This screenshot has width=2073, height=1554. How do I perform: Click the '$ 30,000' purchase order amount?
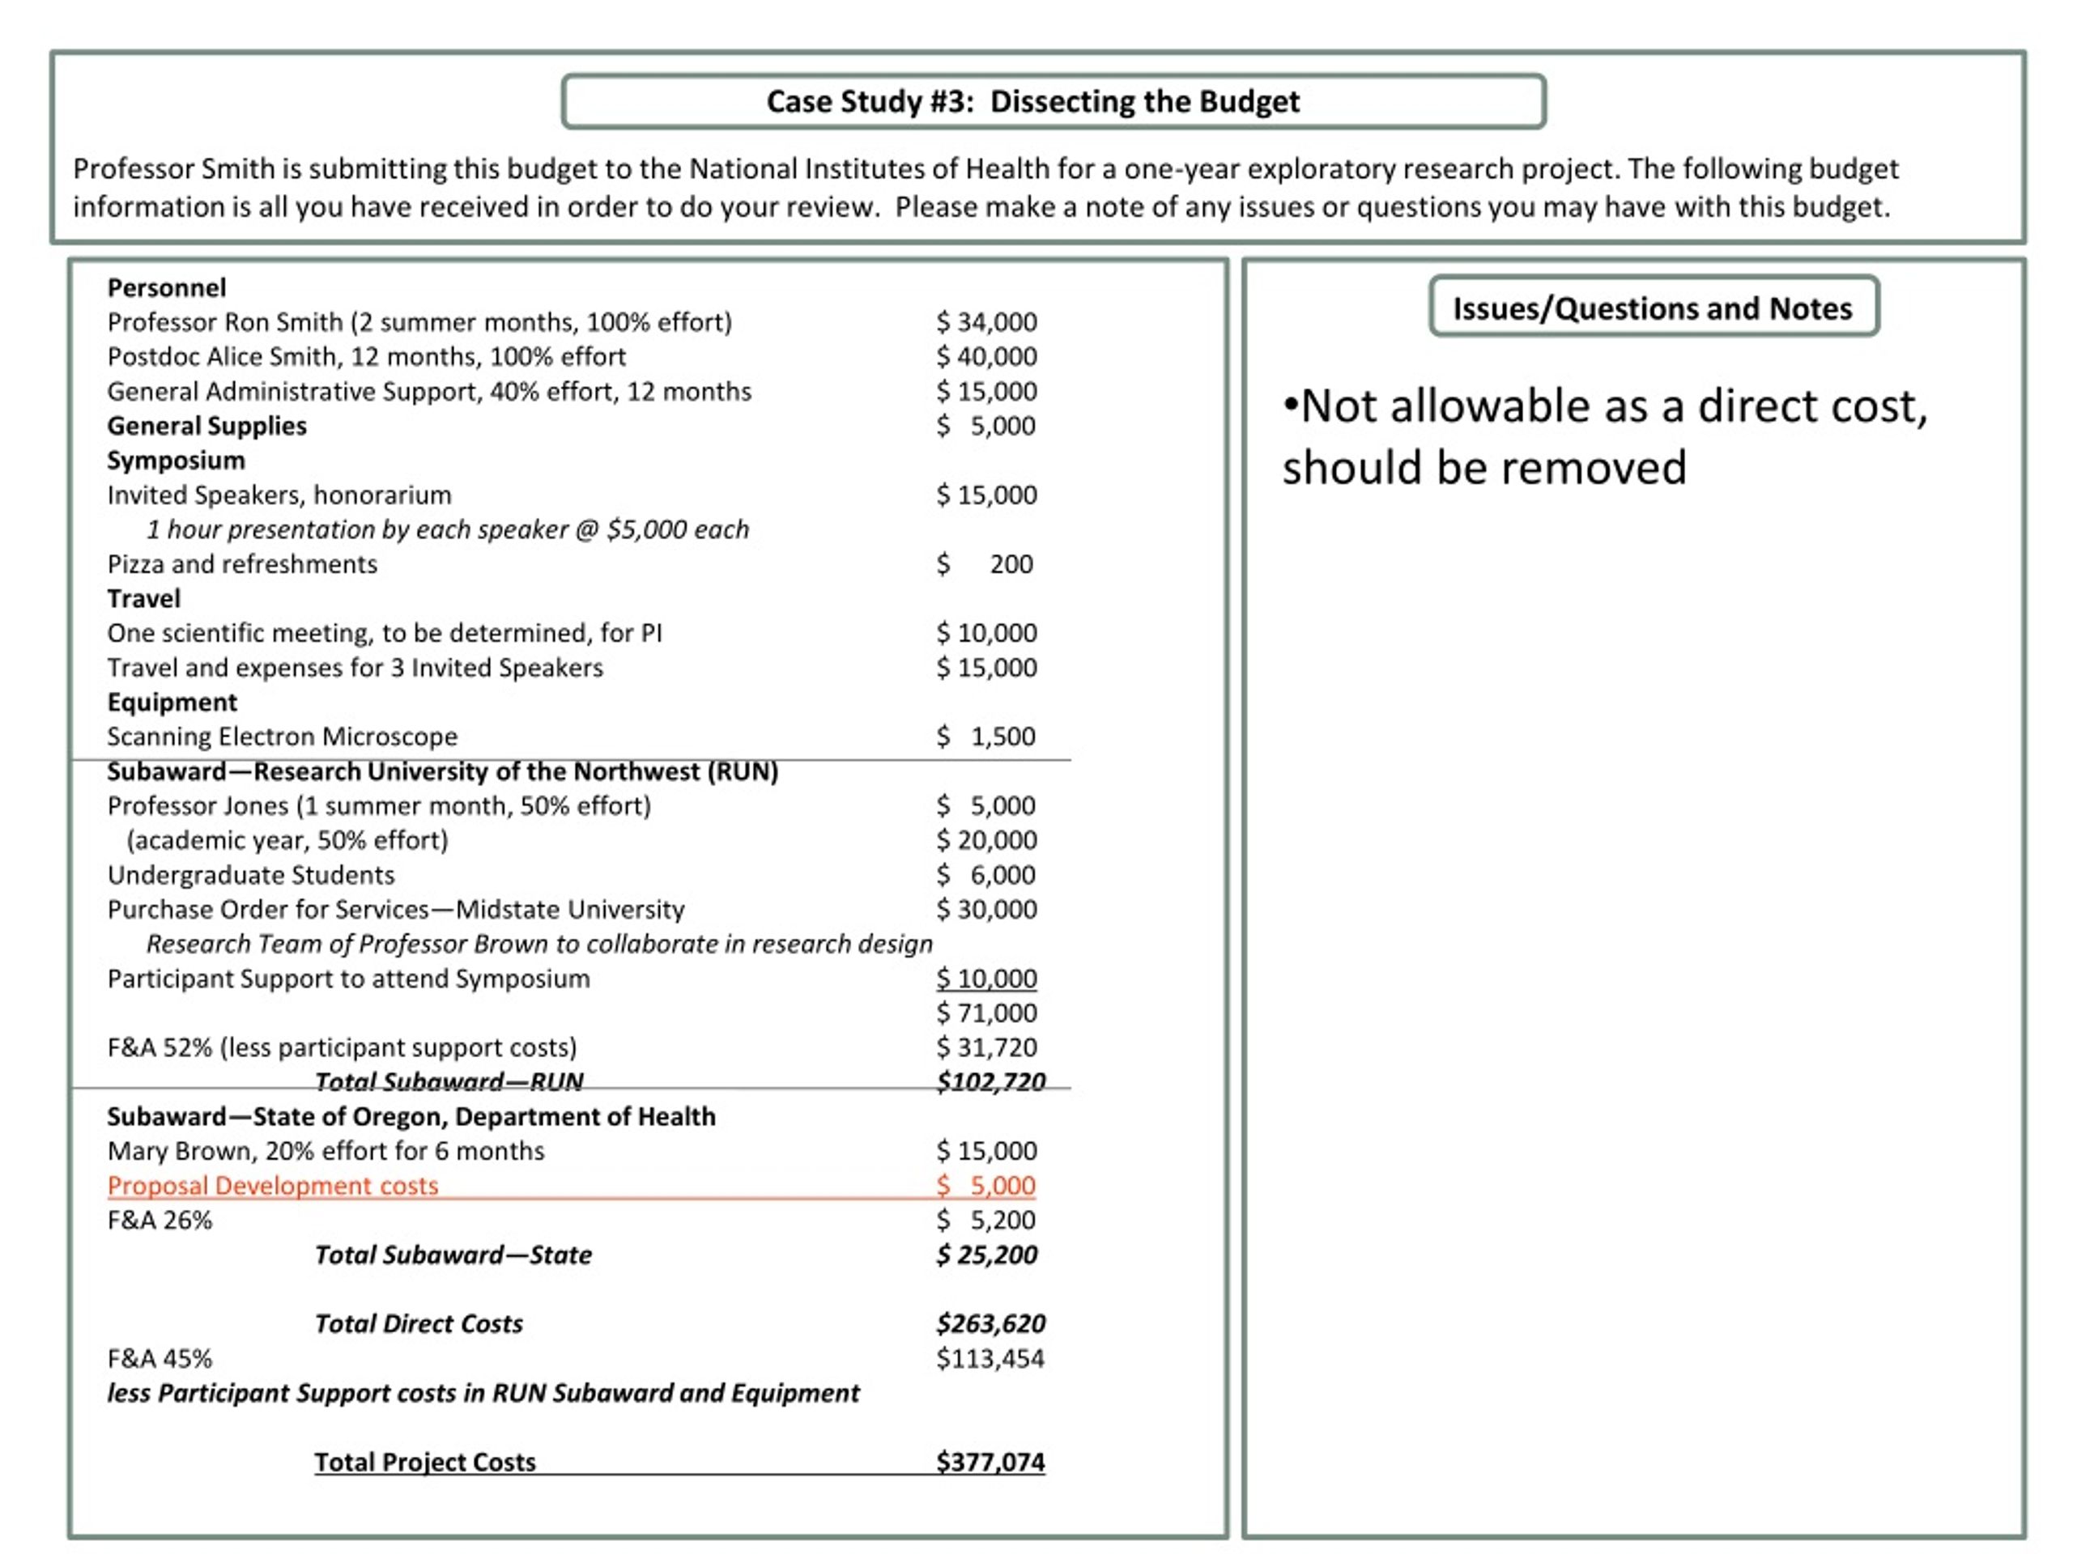986,910
